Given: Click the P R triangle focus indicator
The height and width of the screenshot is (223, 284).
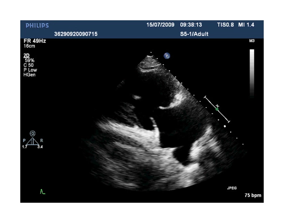Looking at the screenshot, I should tap(32, 141).
